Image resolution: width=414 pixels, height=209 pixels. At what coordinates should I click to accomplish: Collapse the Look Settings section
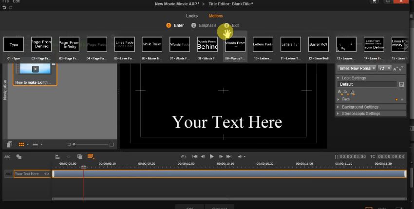pos(338,78)
